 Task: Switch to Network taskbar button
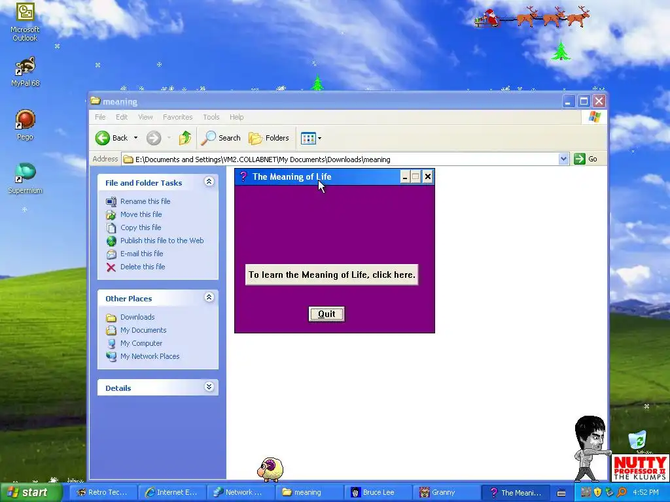click(x=241, y=493)
